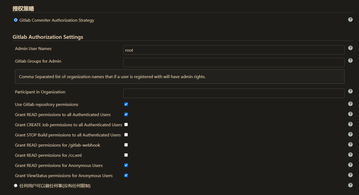This screenshot has width=359, height=195.
Task: Click the Participant in Organization label
Action: click(x=40, y=92)
